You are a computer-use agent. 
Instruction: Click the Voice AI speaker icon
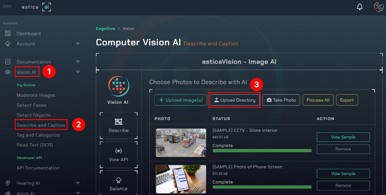[x=7, y=193]
